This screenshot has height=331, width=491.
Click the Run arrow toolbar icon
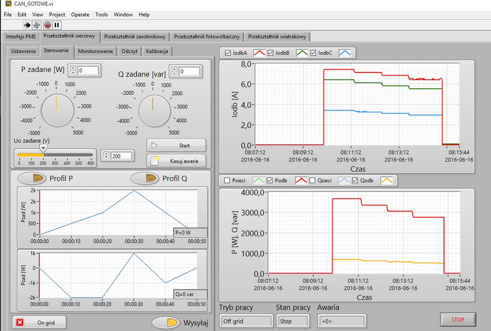[x=27, y=25]
